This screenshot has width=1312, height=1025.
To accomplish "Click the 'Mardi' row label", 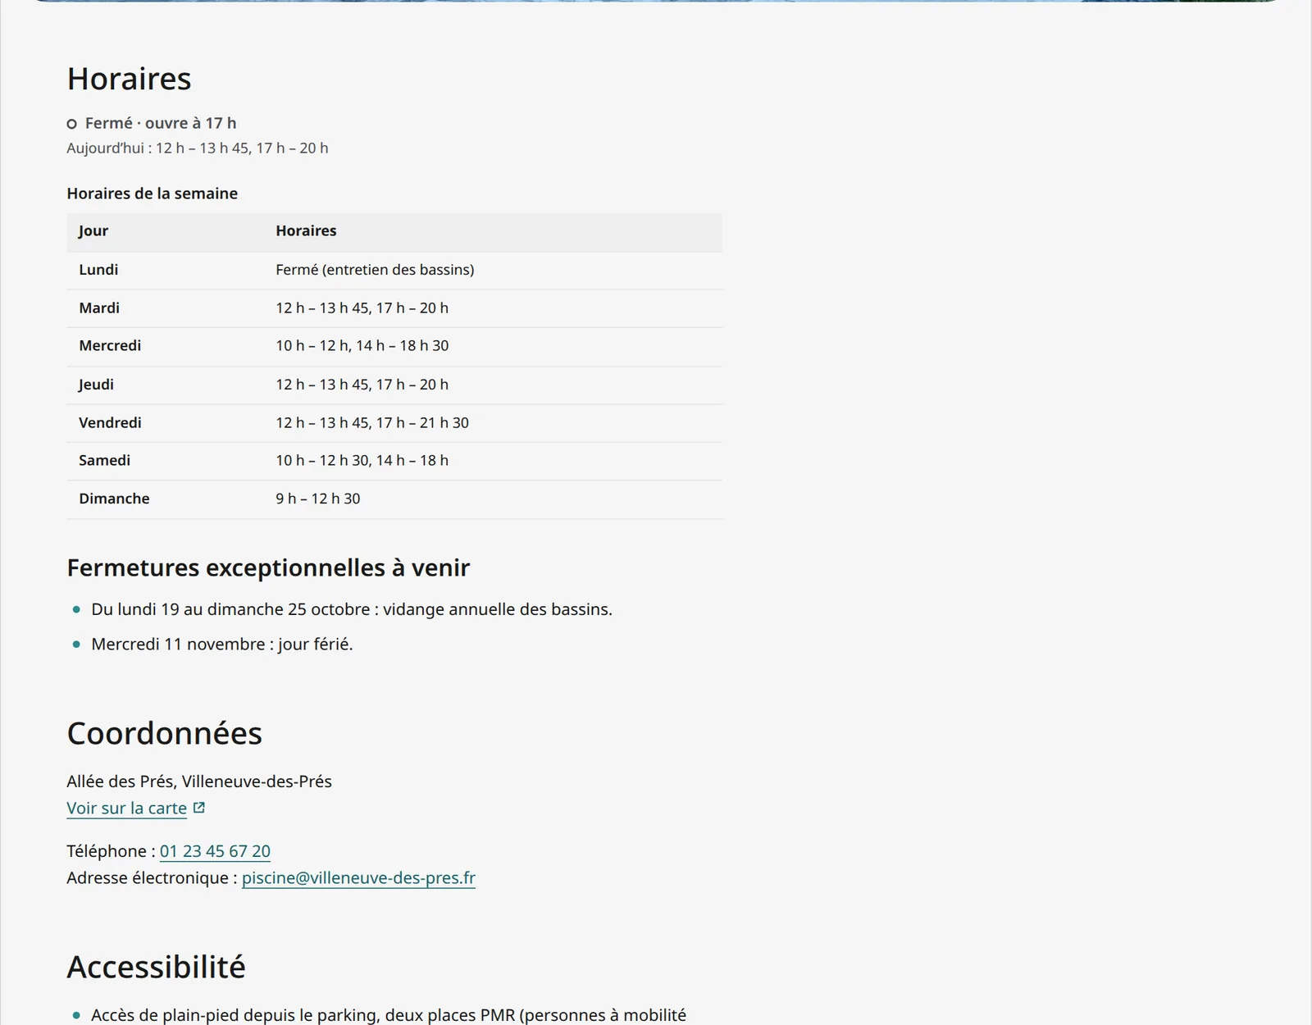I will [x=99, y=308].
